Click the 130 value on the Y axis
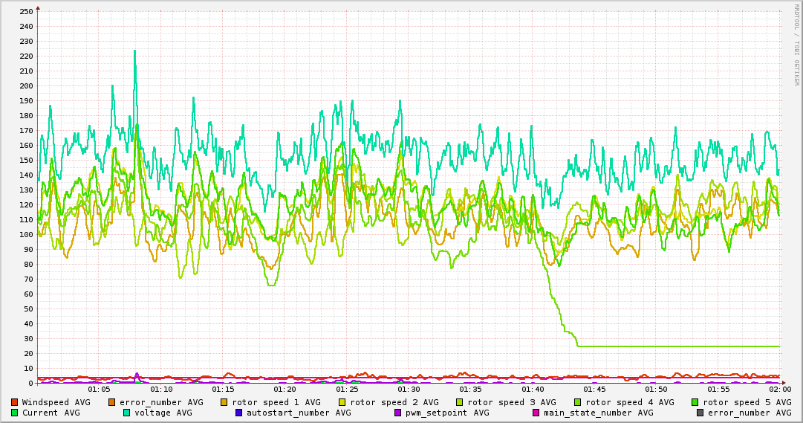Screen dimensions: 803x423 click(x=25, y=190)
